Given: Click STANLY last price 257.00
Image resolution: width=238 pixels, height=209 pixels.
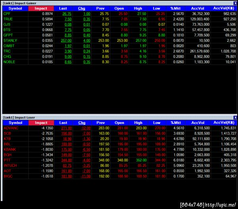Looking at the screenshot, I should pos(66,41).
